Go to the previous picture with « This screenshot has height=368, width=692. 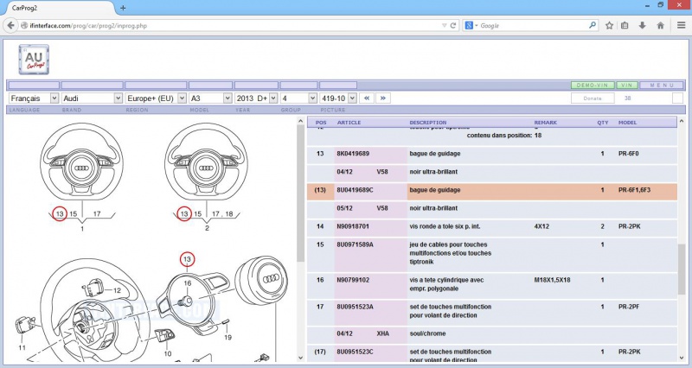coord(367,98)
